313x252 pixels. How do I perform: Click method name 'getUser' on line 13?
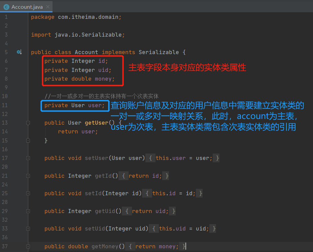96,123
